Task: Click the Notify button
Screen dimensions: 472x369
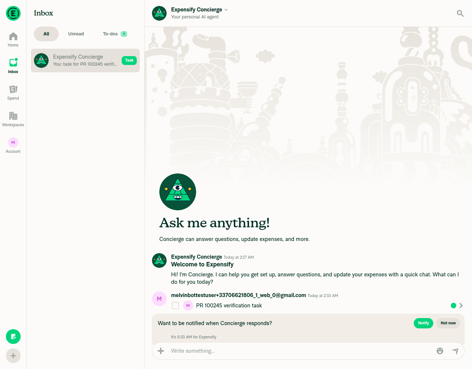Action: [423, 323]
